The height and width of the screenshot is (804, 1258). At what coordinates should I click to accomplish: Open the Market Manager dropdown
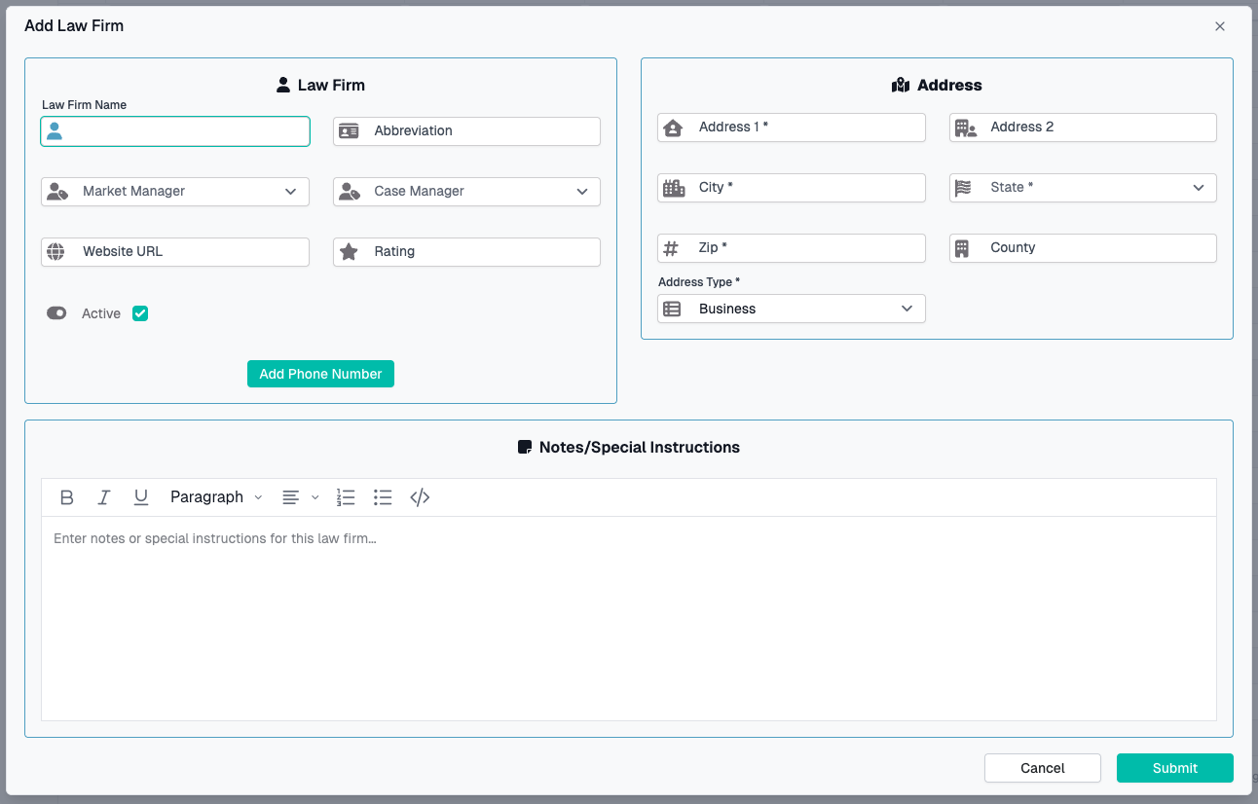(x=174, y=191)
